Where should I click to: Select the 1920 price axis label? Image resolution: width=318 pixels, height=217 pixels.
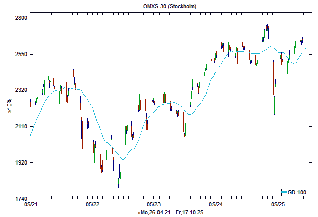20,162
